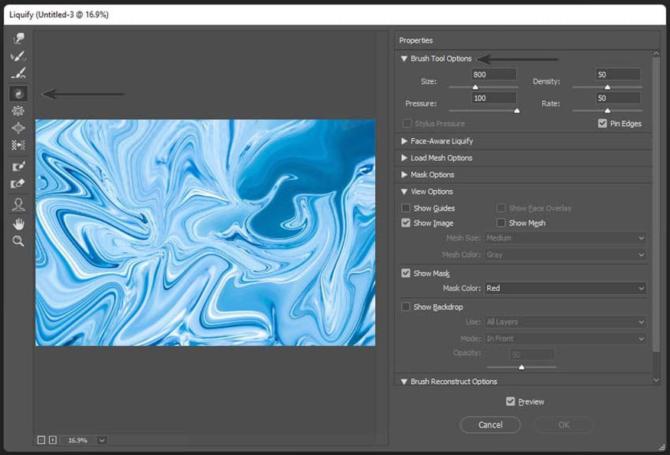
Task: Click the Cancel button
Action: point(490,424)
